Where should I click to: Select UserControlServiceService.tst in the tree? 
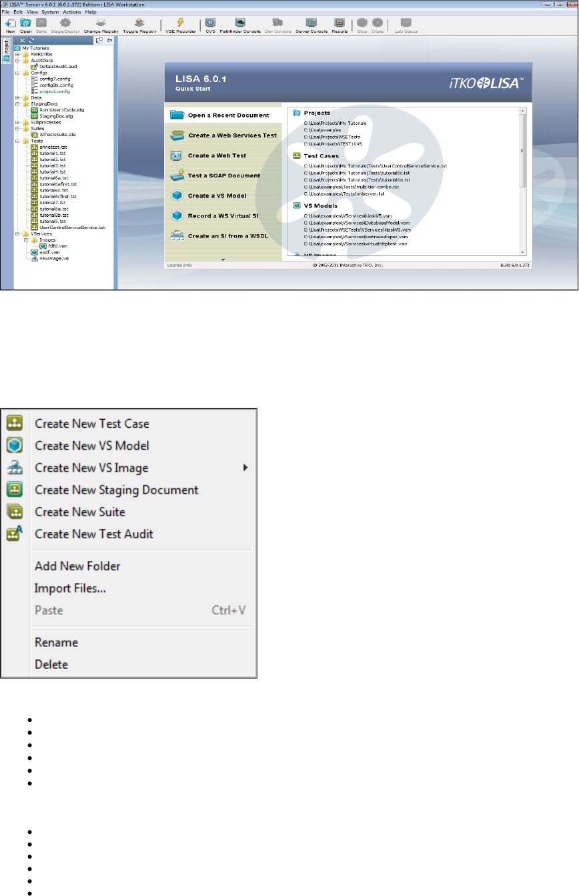coord(72,227)
